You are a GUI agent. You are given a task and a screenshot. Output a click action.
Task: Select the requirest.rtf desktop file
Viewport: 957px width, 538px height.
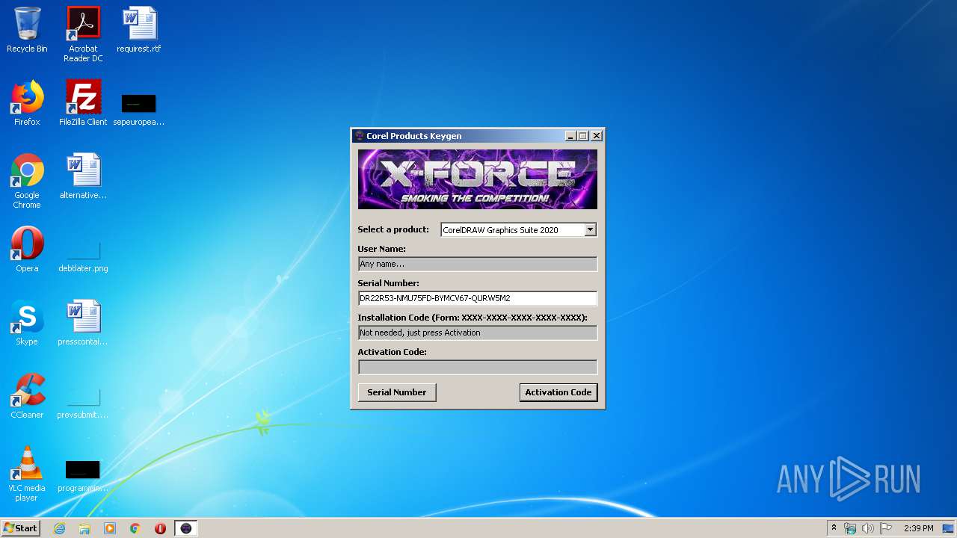coord(139,30)
